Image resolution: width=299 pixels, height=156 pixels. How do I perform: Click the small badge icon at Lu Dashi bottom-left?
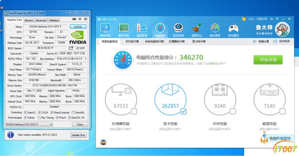[x=103, y=142]
